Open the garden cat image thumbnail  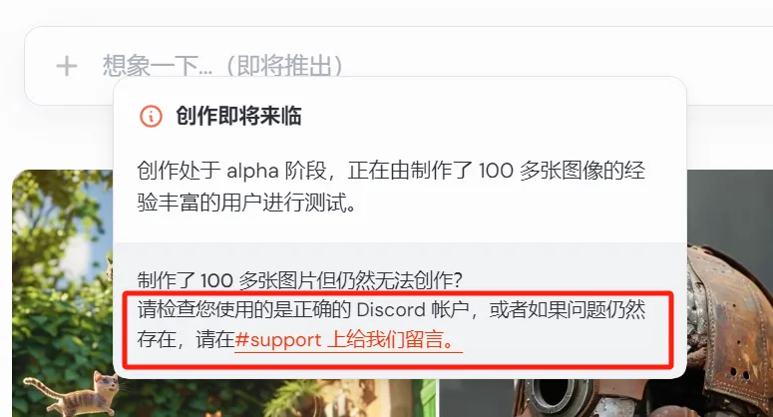(62, 293)
